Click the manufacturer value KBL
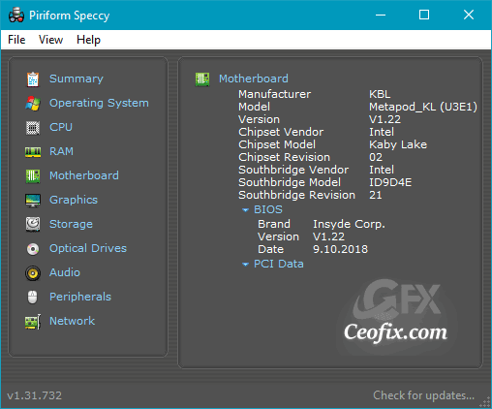 point(380,94)
